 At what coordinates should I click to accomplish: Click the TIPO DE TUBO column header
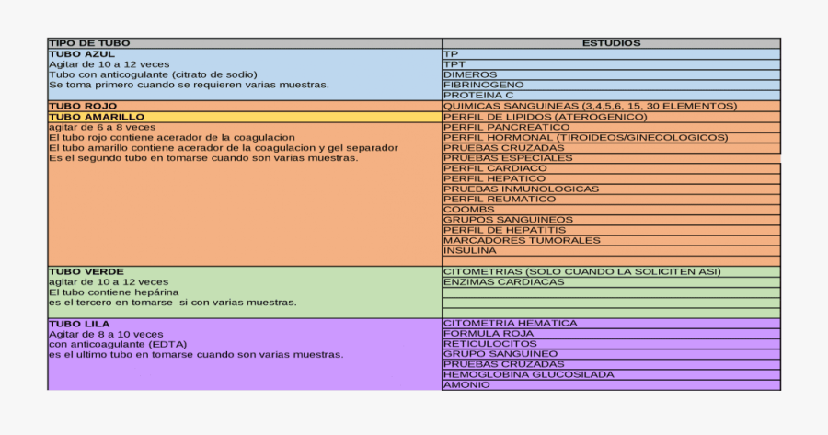pos(89,43)
